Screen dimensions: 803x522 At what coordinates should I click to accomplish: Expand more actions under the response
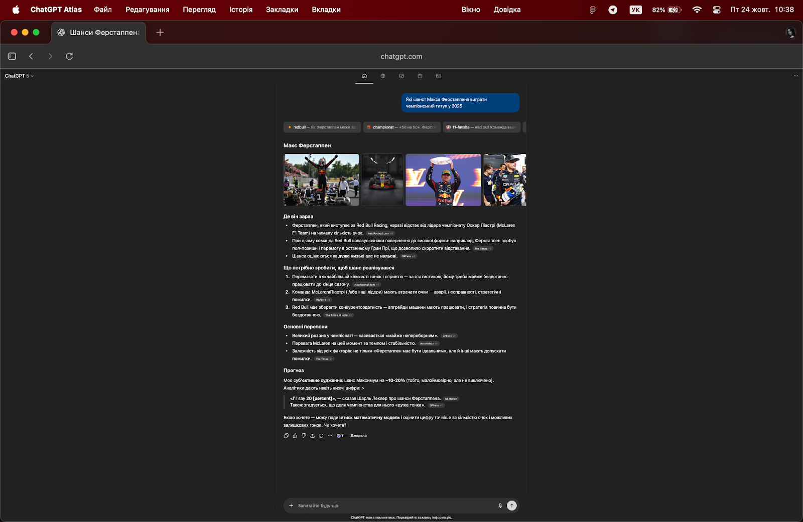click(x=330, y=436)
